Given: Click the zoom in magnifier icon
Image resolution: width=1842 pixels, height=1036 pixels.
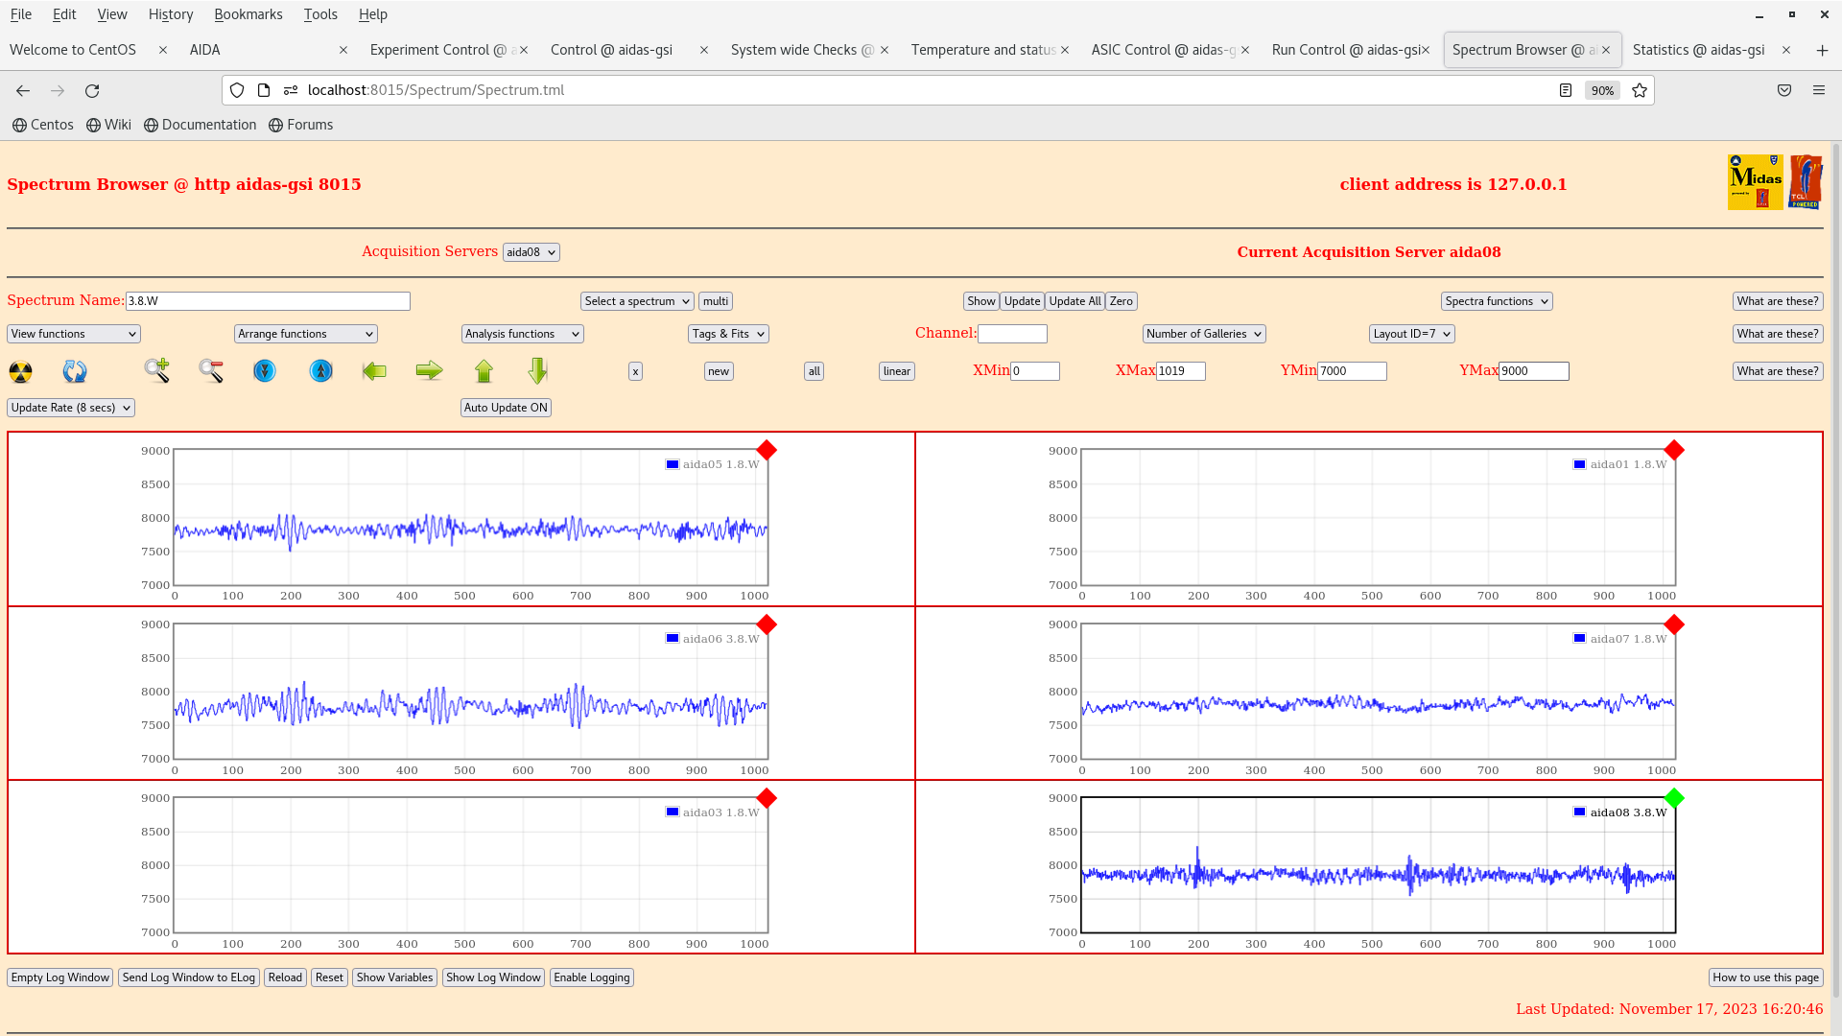Looking at the screenshot, I should point(156,370).
